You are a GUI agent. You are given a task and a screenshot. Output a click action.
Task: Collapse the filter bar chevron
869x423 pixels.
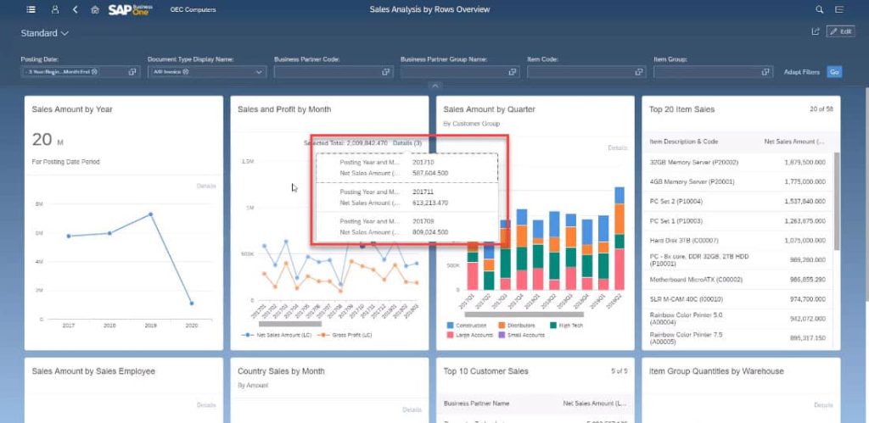click(x=435, y=86)
